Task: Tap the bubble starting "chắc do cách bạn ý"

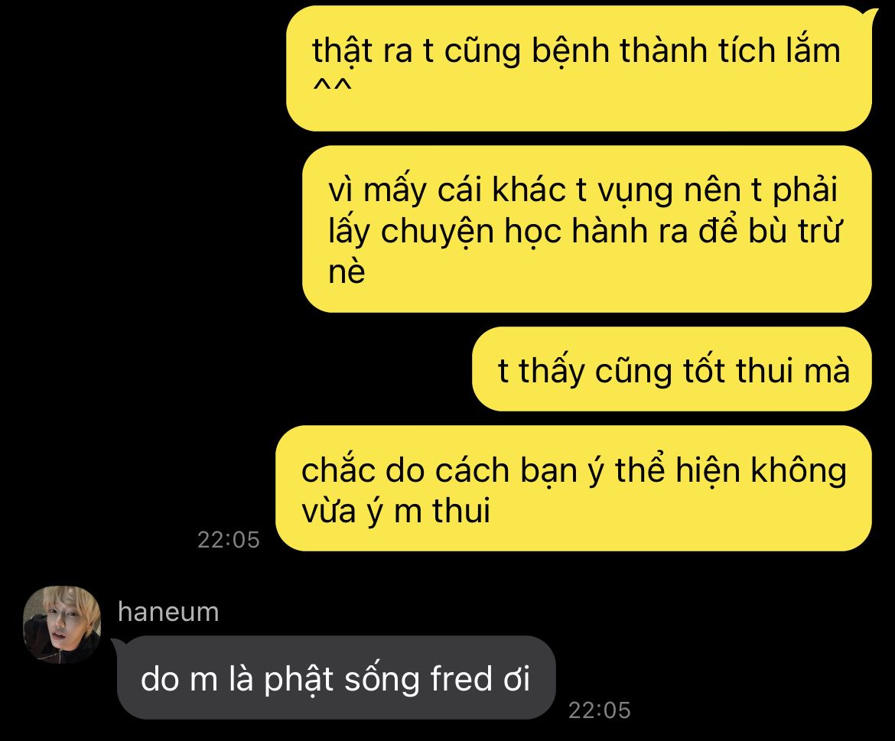Action: [x=574, y=489]
